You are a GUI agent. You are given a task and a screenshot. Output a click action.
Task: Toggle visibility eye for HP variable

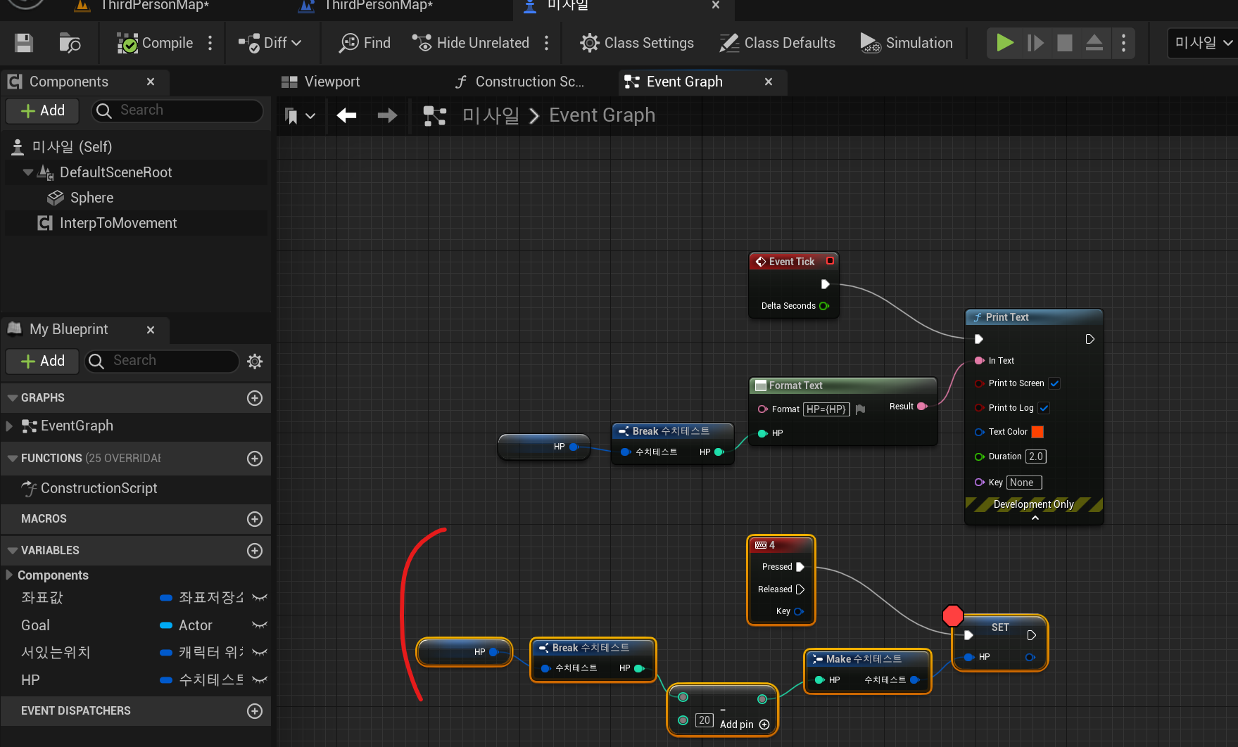260,680
